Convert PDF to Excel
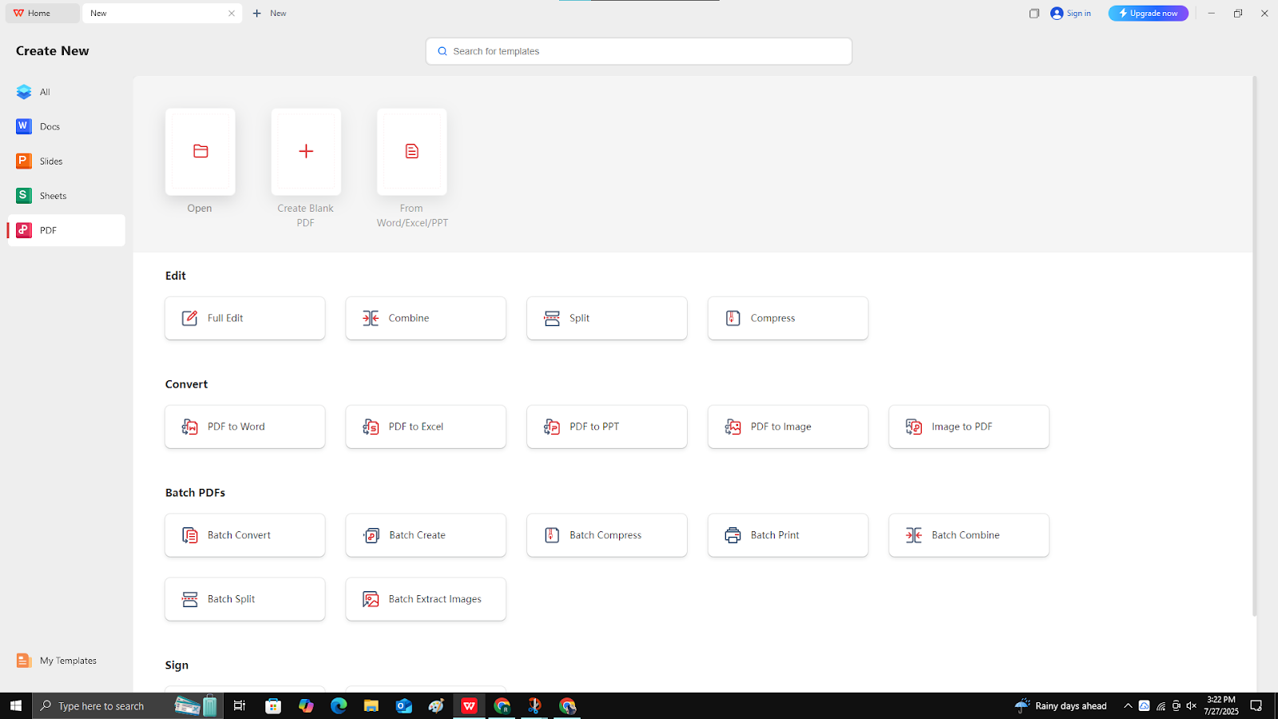Image resolution: width=1278 pixels, height=719 pixels. (426, 427)
